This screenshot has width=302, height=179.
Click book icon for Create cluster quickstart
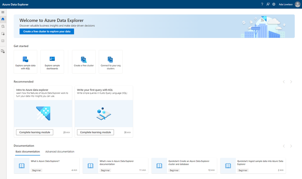tap(159, 166)
